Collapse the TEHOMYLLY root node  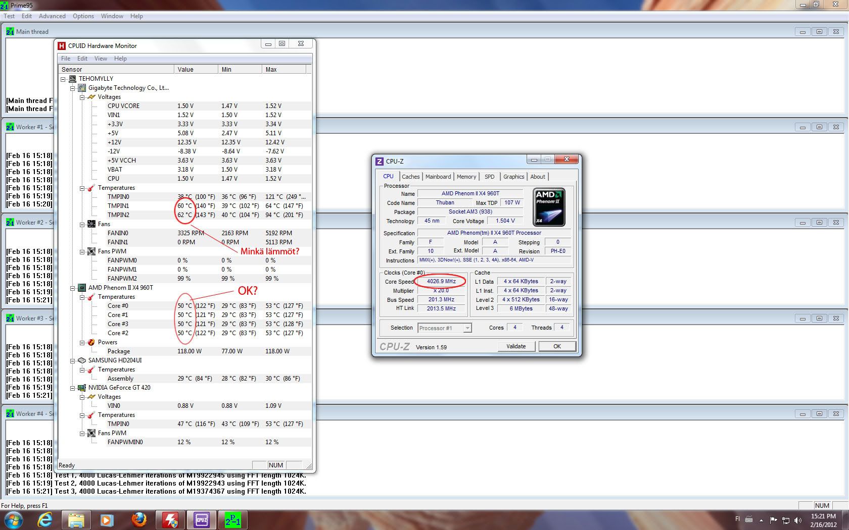(x=63, y=79)
